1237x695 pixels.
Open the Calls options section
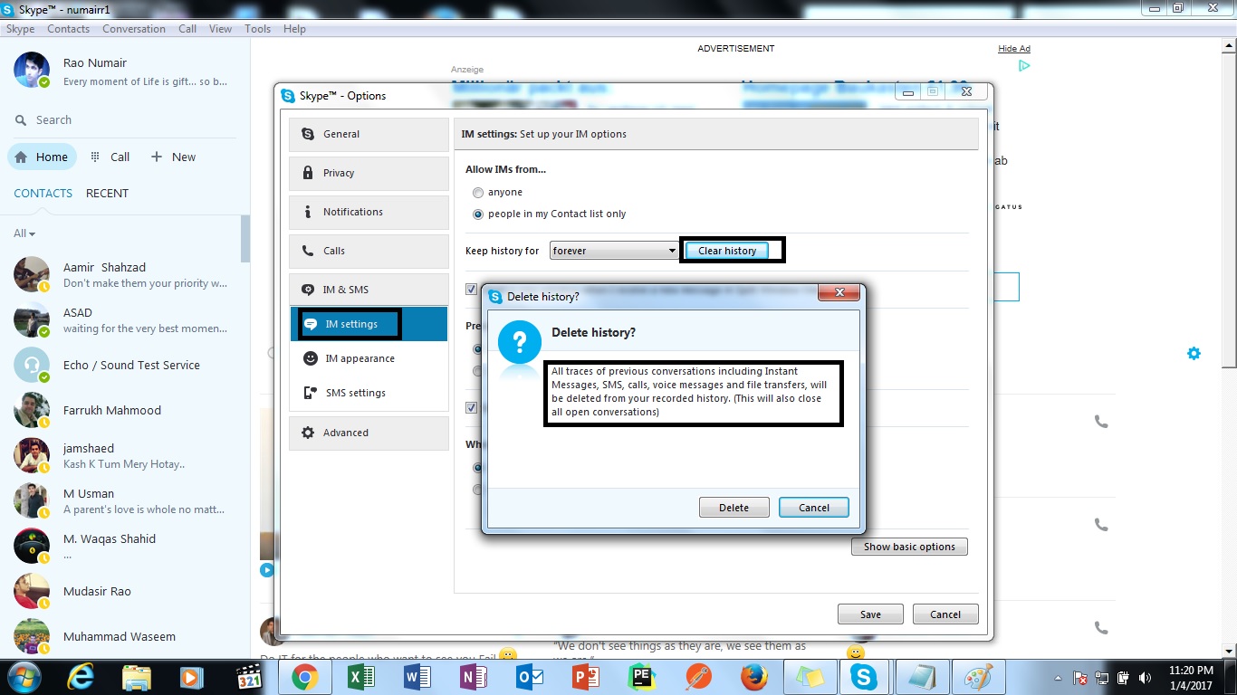click(369, 251)
